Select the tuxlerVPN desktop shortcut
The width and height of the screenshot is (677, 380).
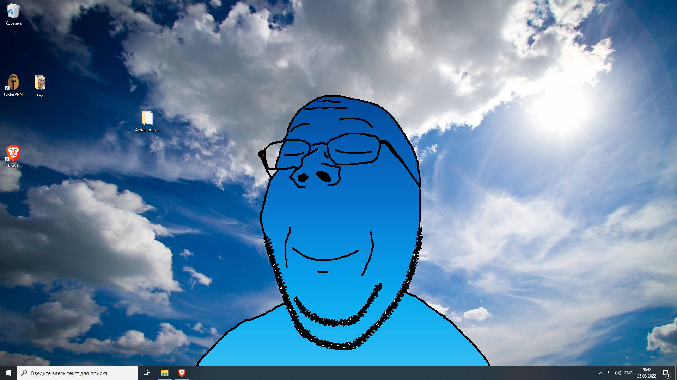point(13,85)
